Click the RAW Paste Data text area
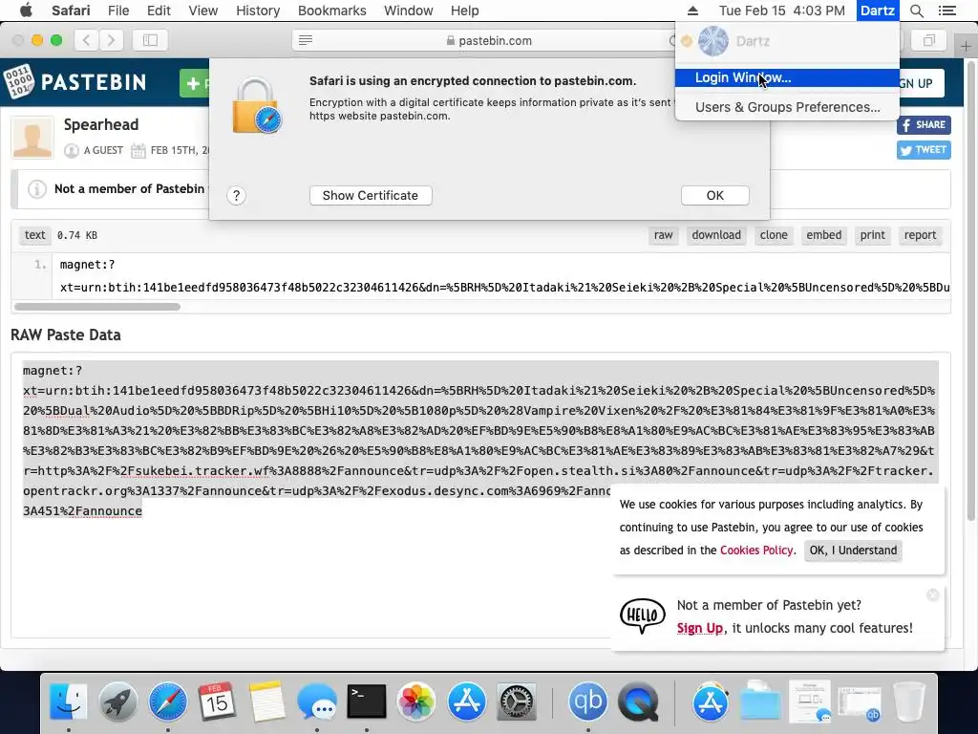Screen dimensions: 978x734 click(480, 495)
